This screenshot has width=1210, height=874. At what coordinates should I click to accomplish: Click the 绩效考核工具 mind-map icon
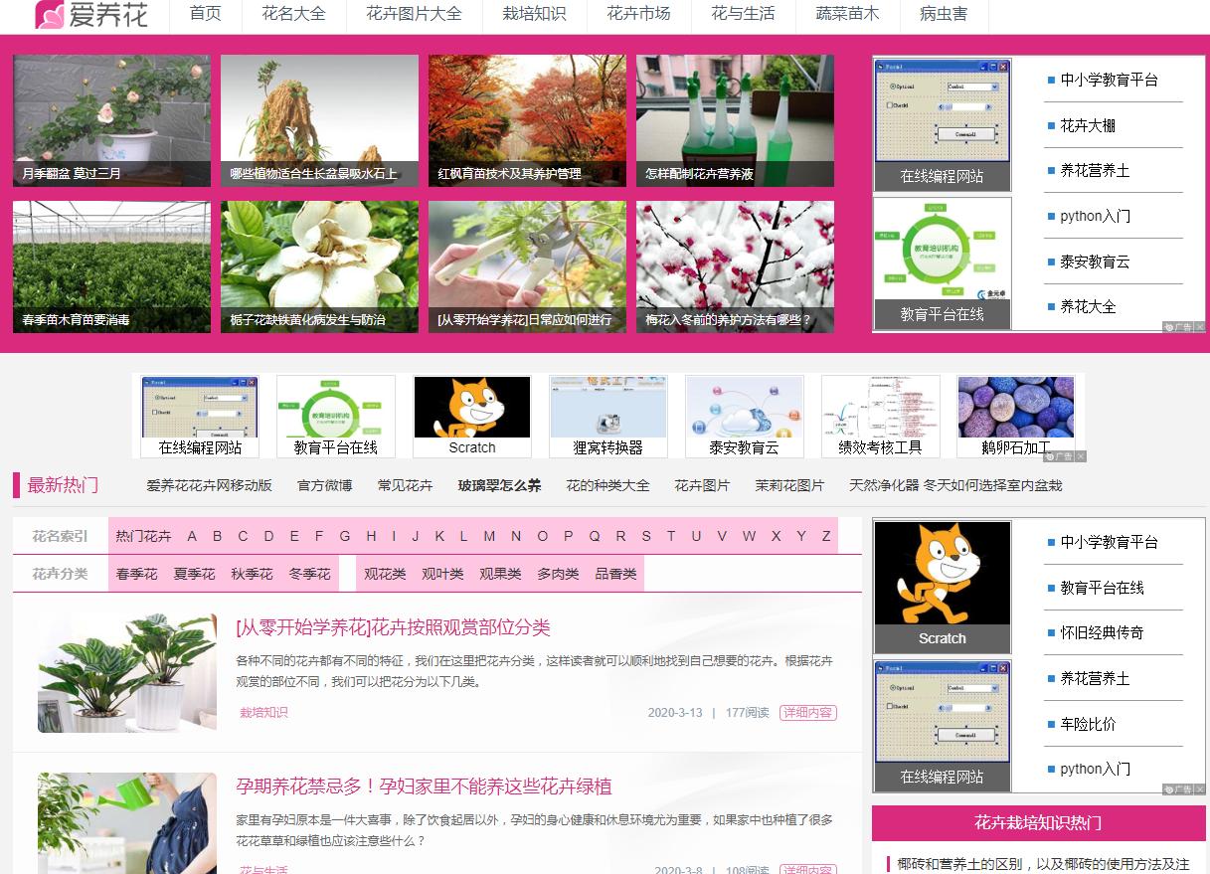click(x=880, y=406)
